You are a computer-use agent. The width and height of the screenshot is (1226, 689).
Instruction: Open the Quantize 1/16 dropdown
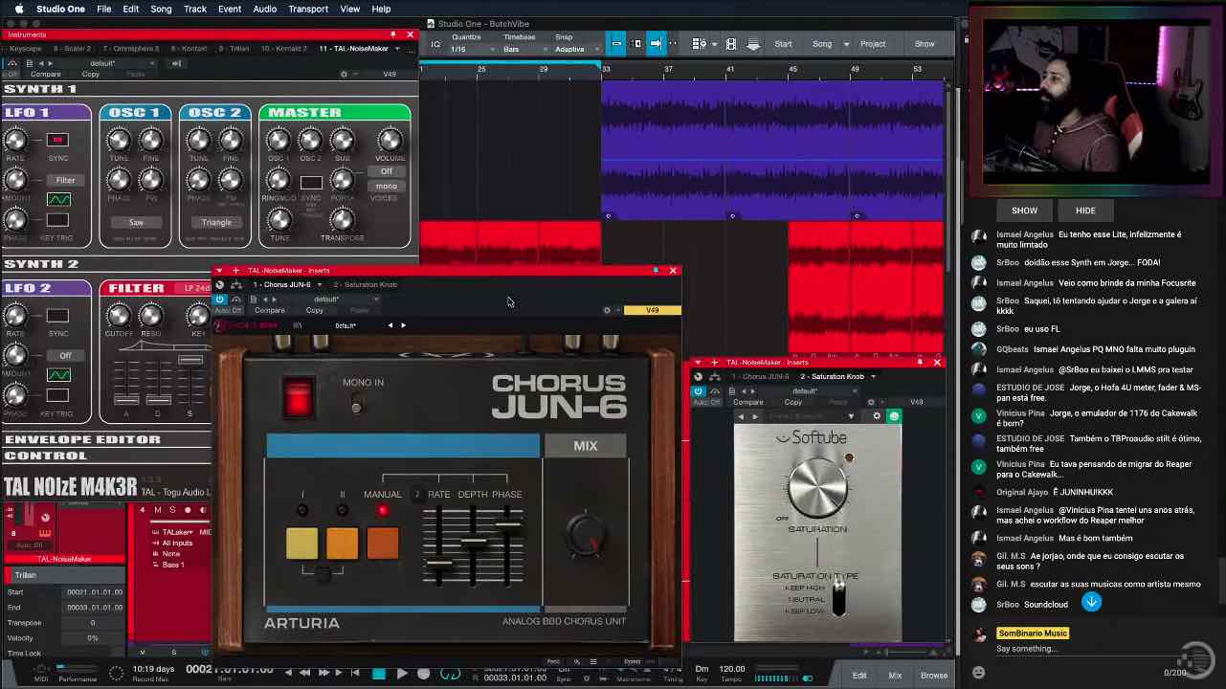(474, 49)
